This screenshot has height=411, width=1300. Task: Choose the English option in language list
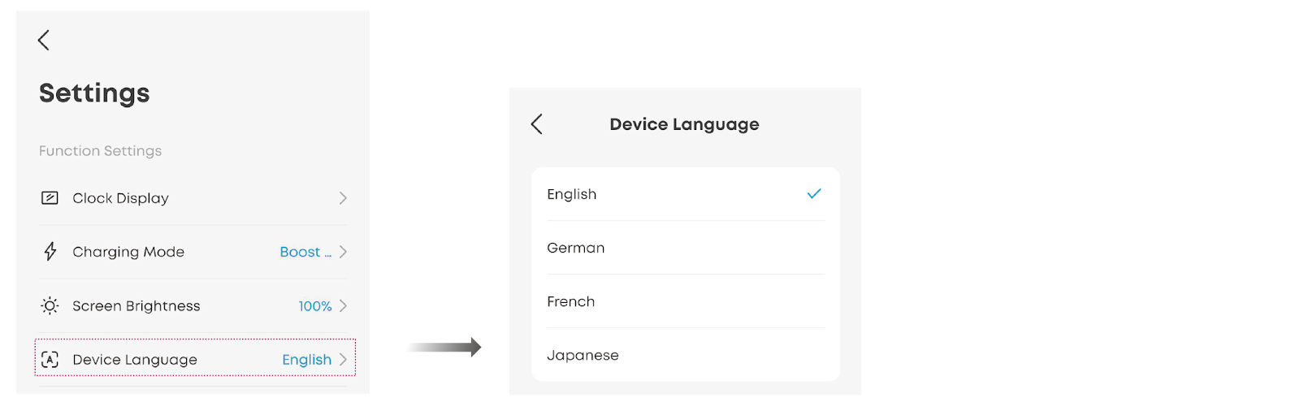click(572, 194)
